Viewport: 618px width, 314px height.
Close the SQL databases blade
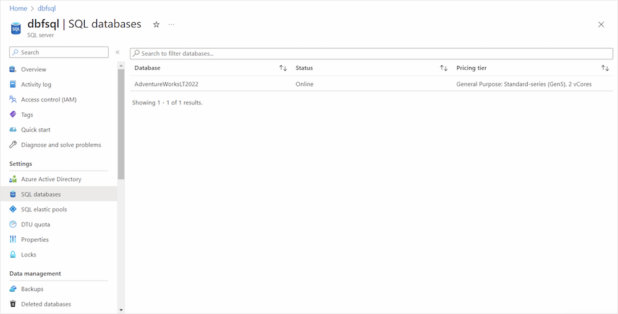click(x=601, y=25)
